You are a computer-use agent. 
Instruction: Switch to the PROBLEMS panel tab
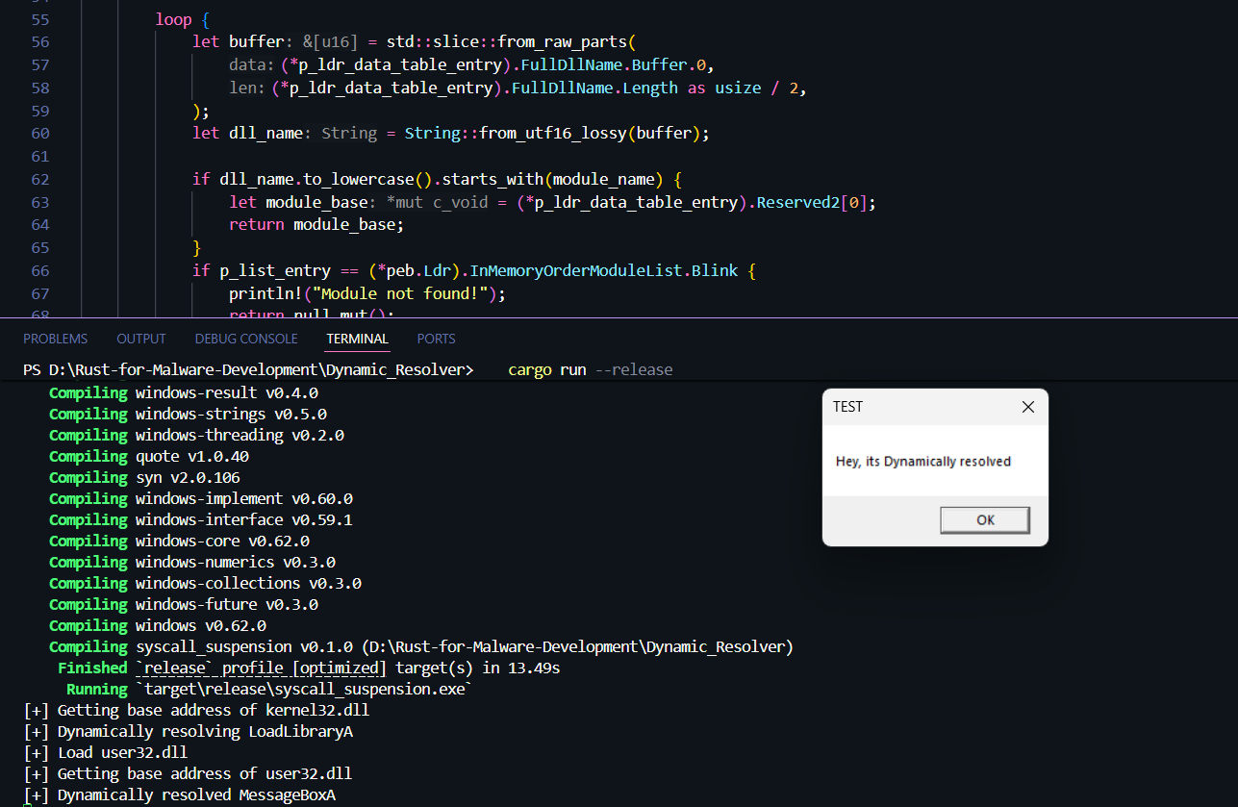[55, 339]
